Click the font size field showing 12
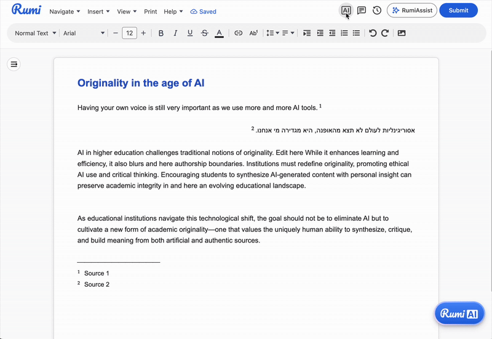 click(x=129, y=33)
